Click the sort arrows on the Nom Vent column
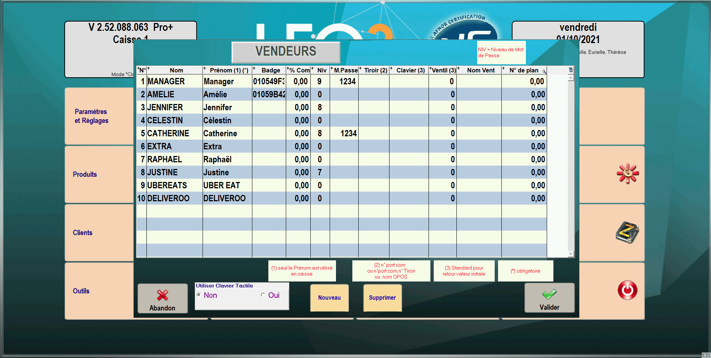This screenshot has width=711, height=358. pos(459,69)
